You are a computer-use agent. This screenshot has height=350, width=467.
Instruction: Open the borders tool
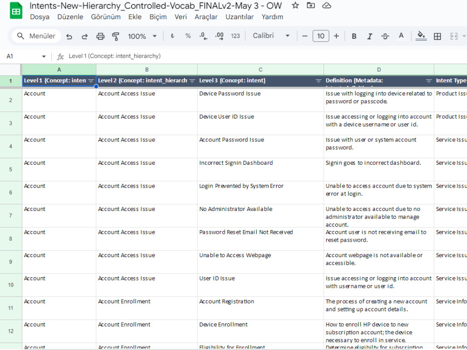tap(438, 36)
